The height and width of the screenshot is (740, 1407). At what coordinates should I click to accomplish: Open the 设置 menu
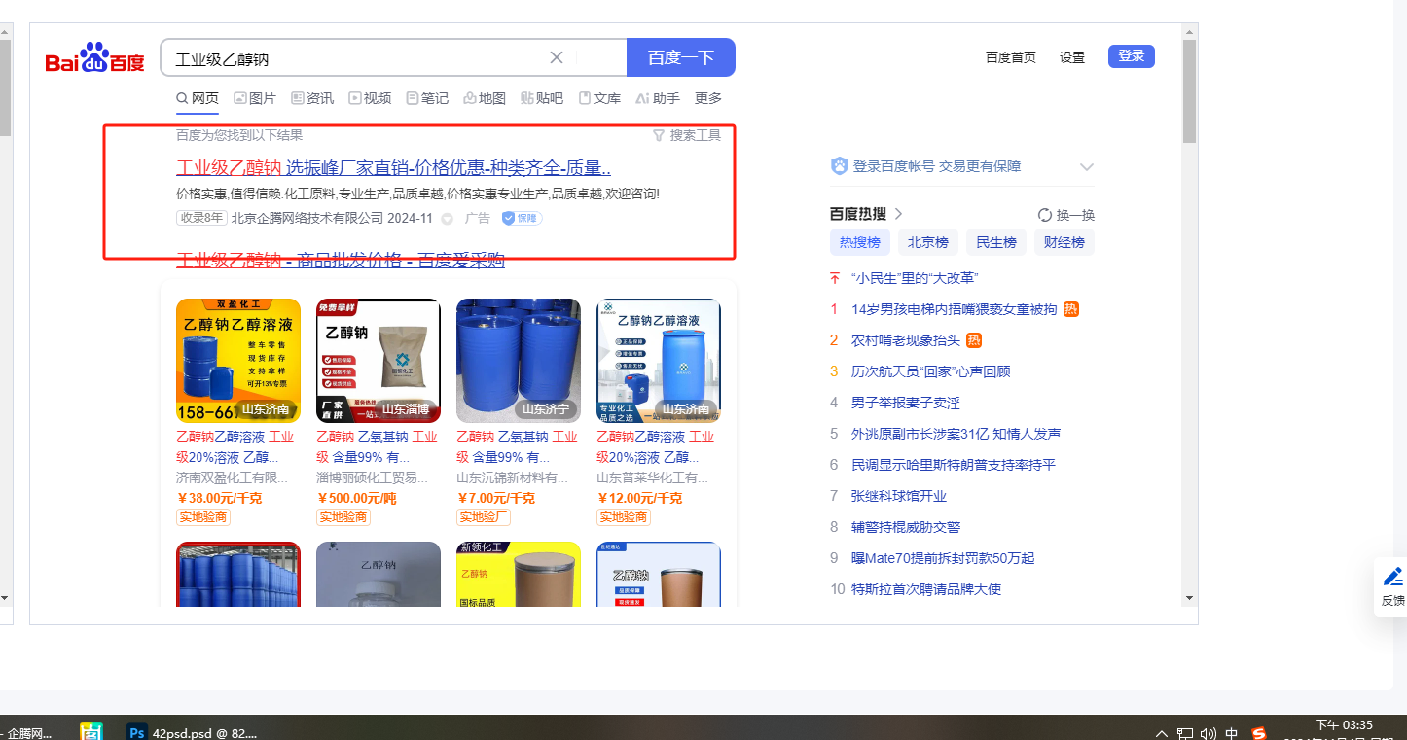point(1072,57)
